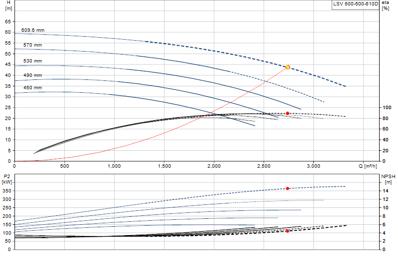Click the red P2 power marker on top dashed curve
Screen dimensions: 398x258
click(288, 189)
